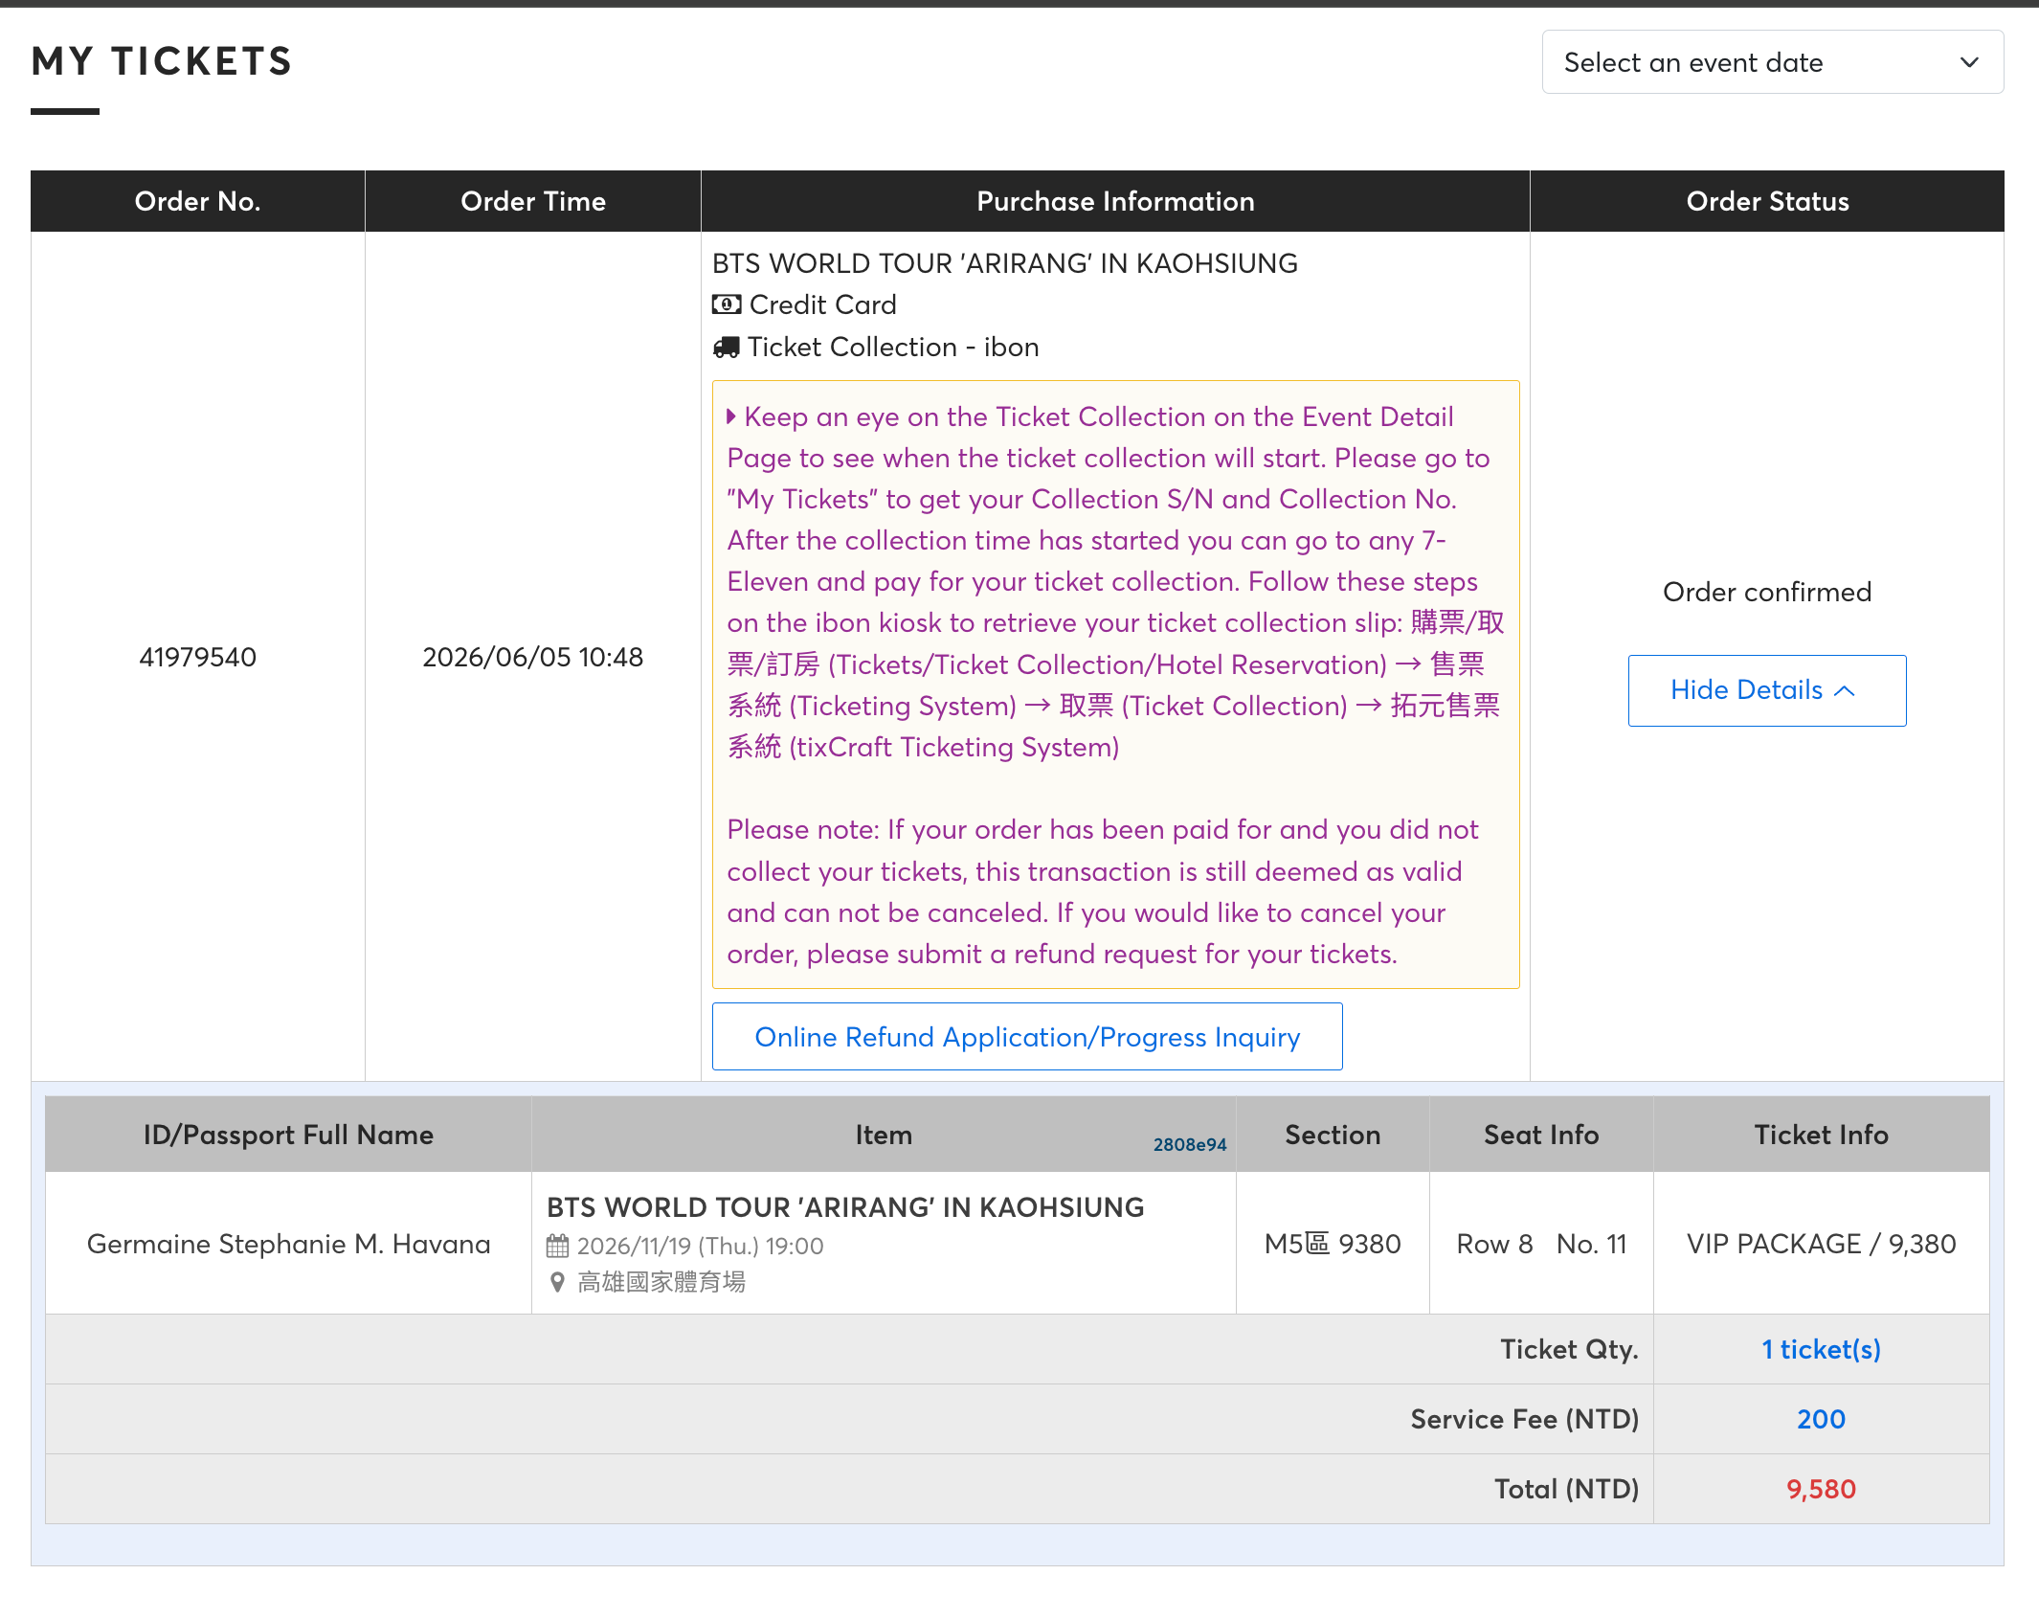This screenshot has height=1597, width=2039.
Task: Click the 'Order confirmed' status text
Action: click(1766, 592)
